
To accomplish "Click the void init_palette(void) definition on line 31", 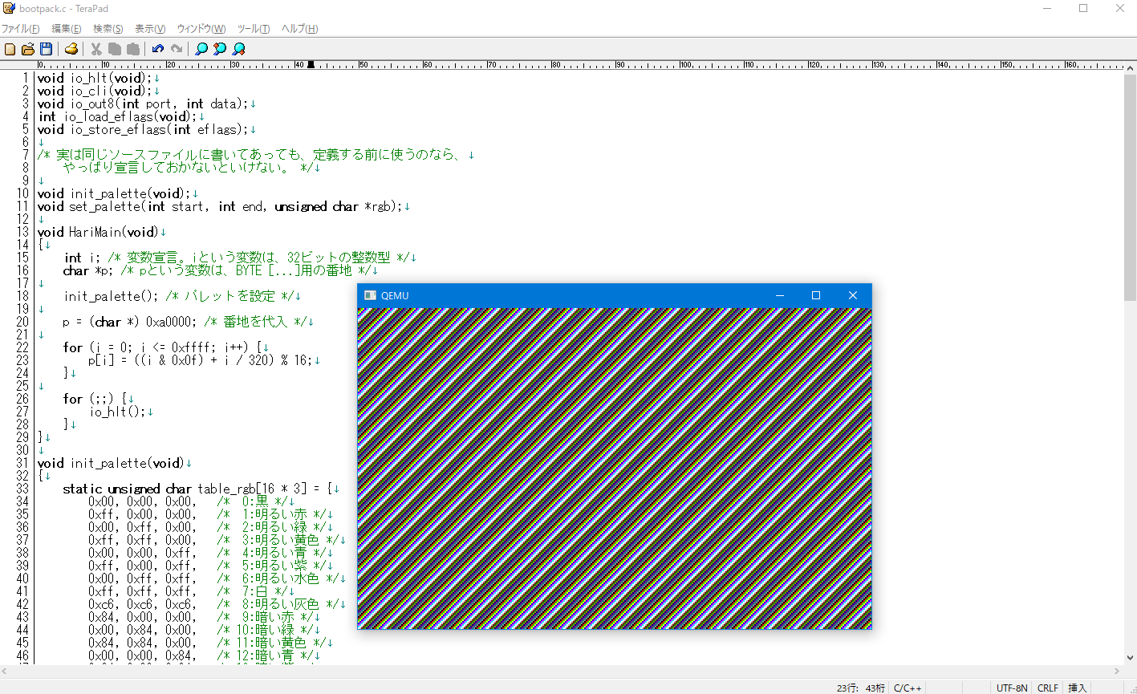I will pyautogui.click(x=112, y=463).
